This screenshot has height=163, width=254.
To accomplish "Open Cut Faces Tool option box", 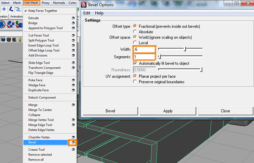I will tap(73, 35).
